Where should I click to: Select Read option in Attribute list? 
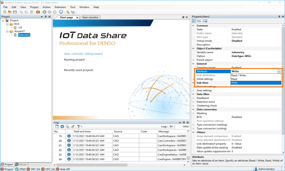point(256,79)
